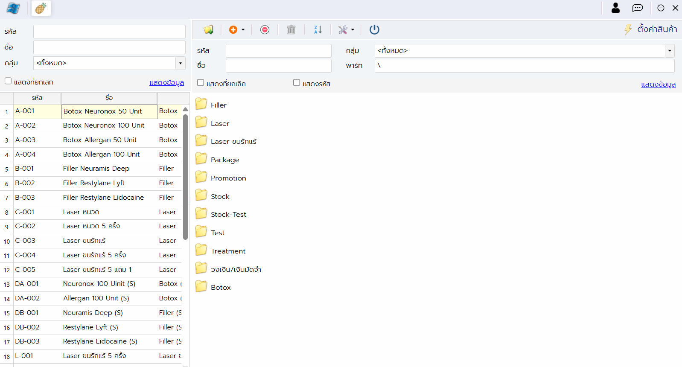The width and height of the screenshot is (682, 367).
Task: Open dropdown arrow beside orange plus
Action: point(243,30)
